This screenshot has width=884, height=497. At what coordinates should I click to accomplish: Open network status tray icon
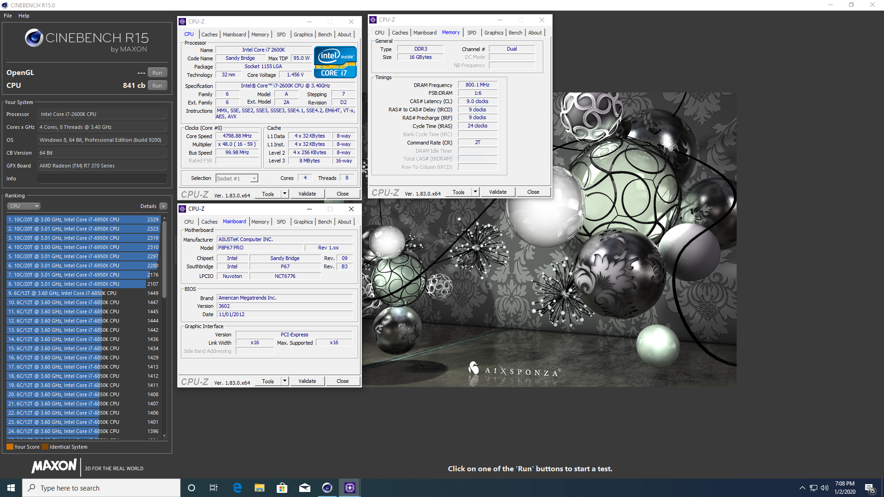click(x=814, y=488)
